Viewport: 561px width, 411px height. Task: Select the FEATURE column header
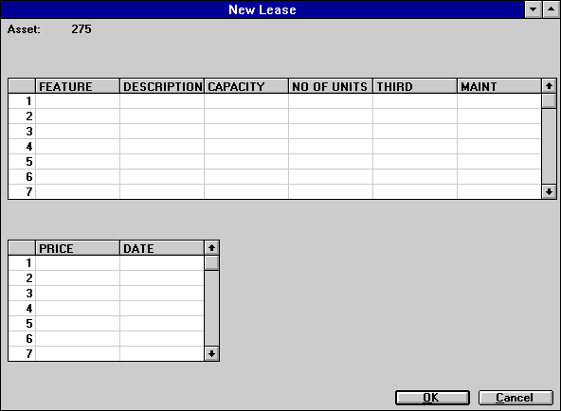click(x=78, y=86)
